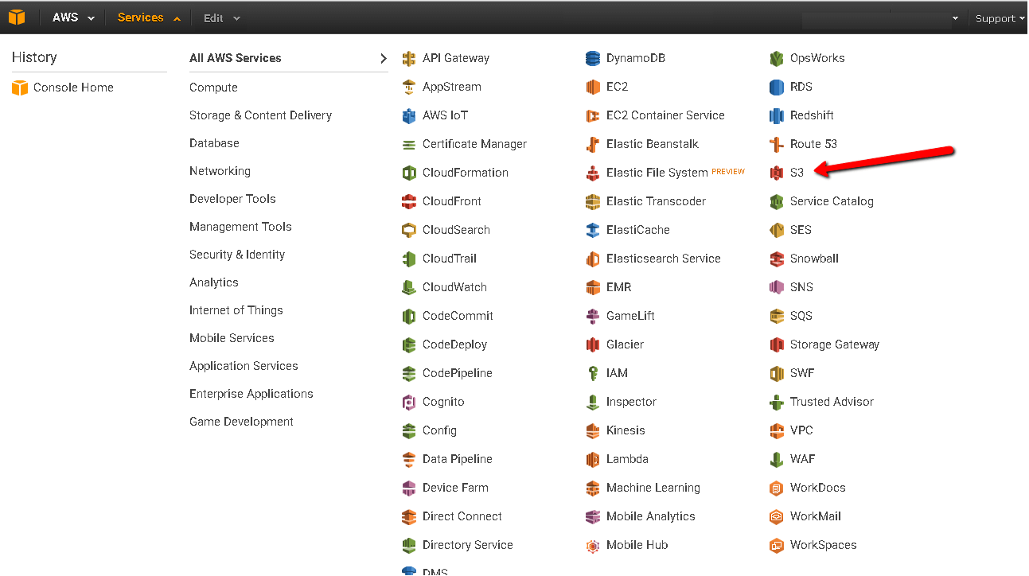
Task: Open the DynamoDB icon
Action: tap(593, 58)
